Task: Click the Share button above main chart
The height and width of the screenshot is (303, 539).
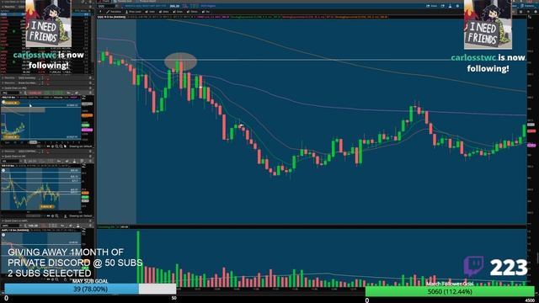Action: (432, 6)
